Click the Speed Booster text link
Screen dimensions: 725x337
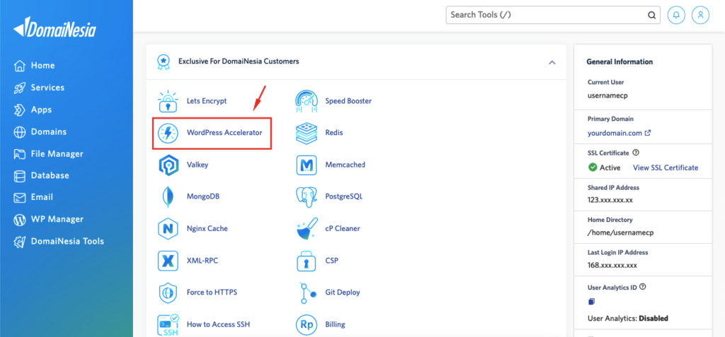[x=348, y=100]
